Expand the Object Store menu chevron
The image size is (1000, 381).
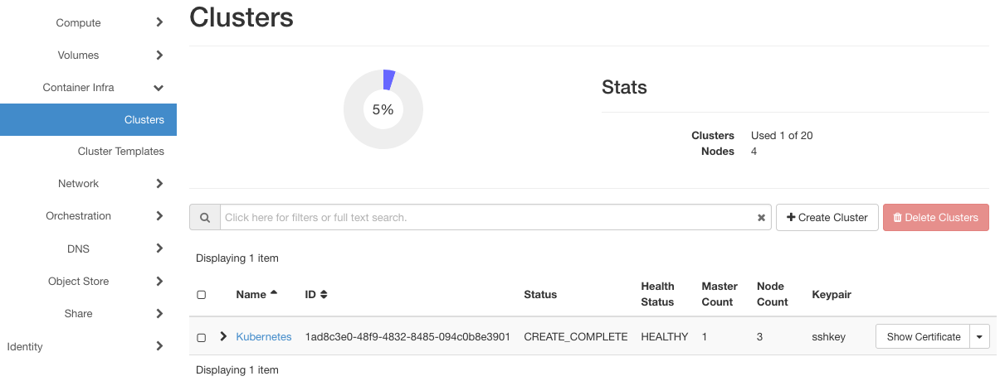click(x=159, y=282)
